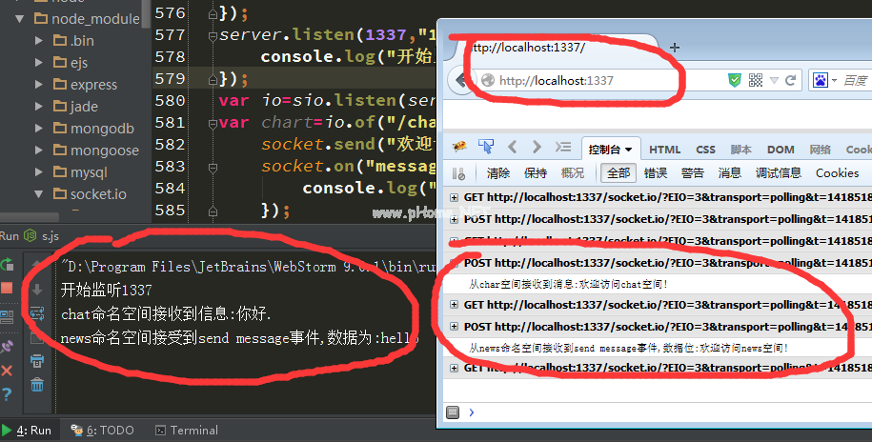Activate the Firebug element inspector icon
Viewport: 872px width, 442px height.
(486, 148)
